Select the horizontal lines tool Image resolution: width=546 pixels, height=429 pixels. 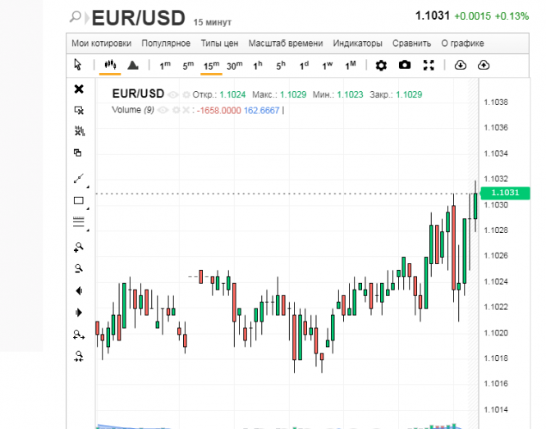(x=79, y=221)
